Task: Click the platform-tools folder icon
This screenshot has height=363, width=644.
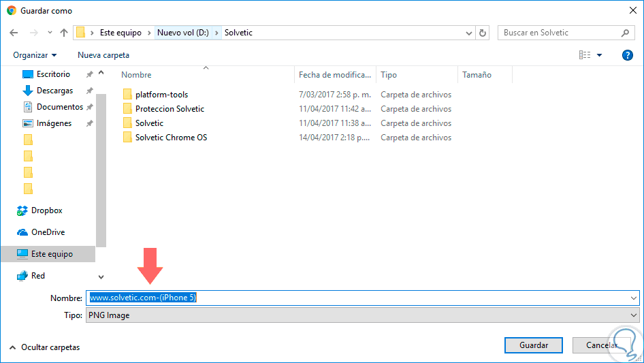Action: click(127, 95)
